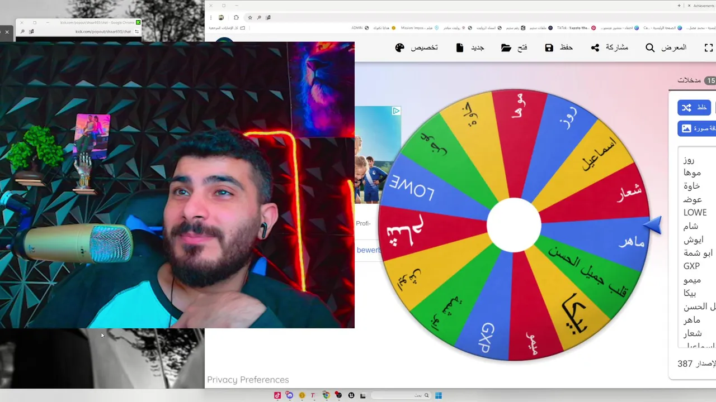This screenshot has width=716, height=402.
Task: Click the شام entry in the list
Action: [690, 226]
